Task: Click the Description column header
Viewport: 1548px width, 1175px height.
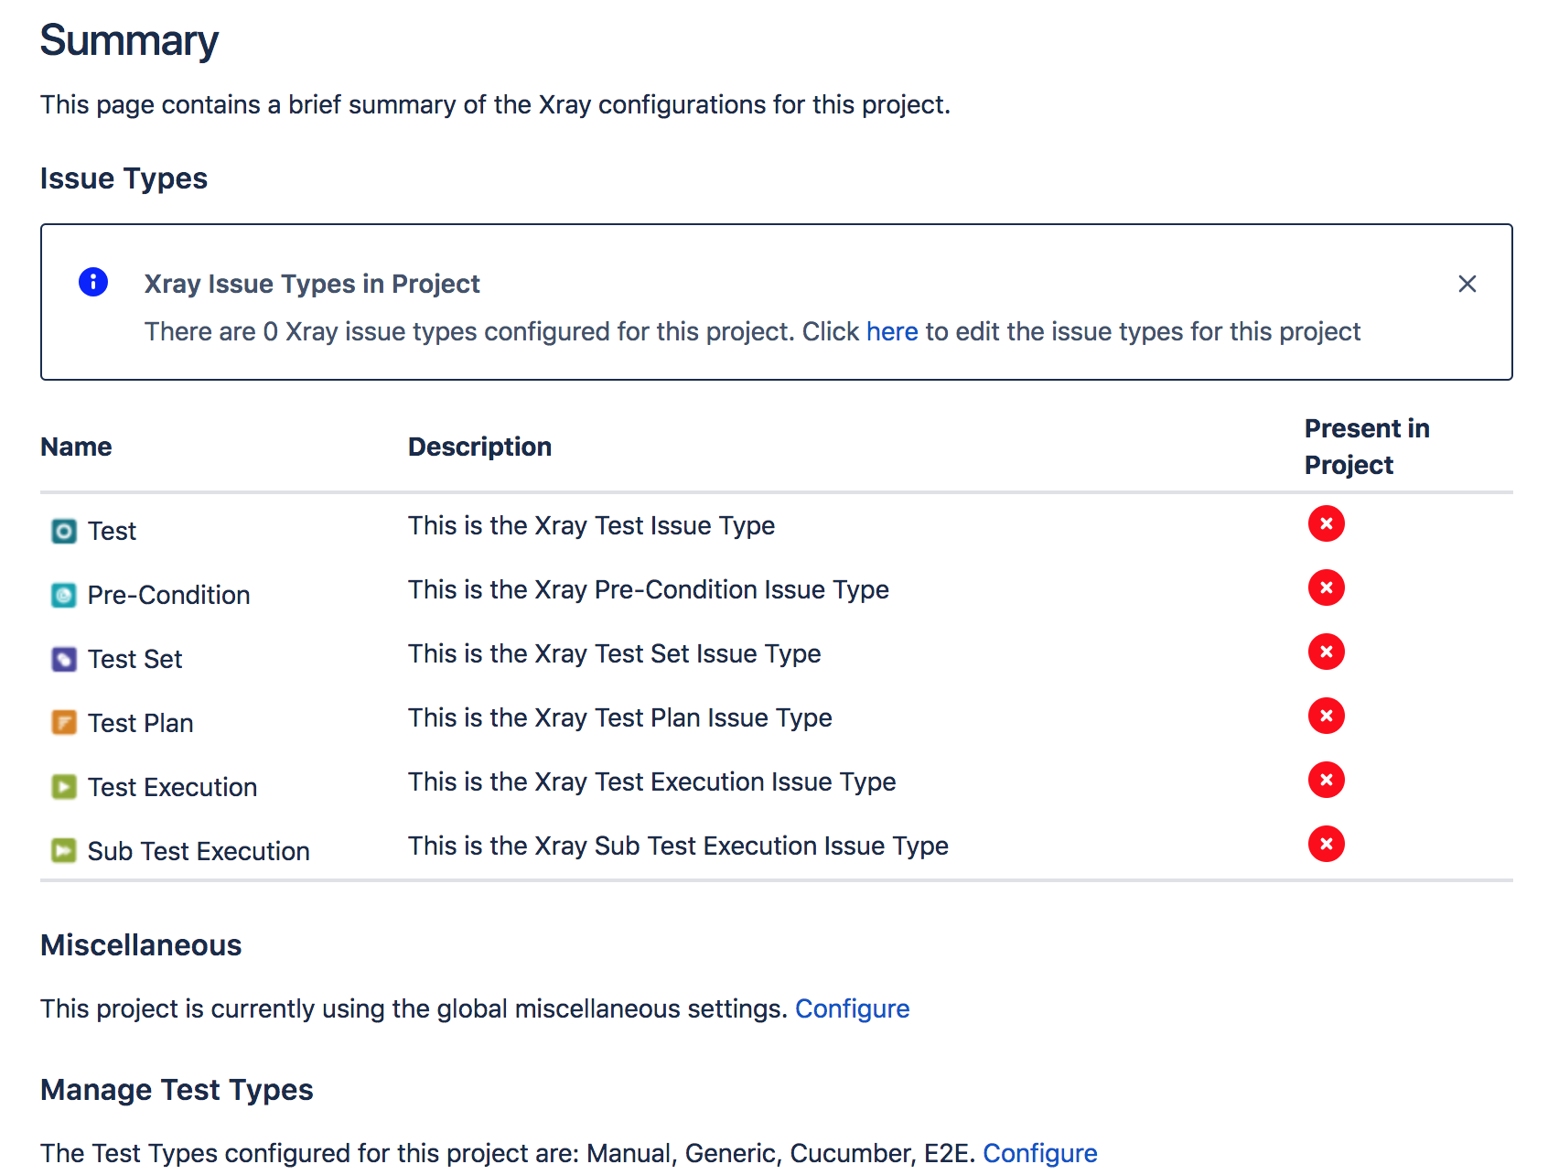Action: point(480,447)
